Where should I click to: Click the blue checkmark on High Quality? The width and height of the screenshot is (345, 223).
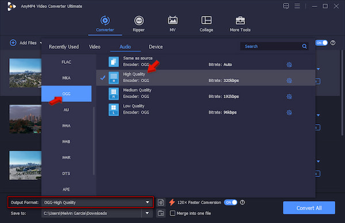click(102, 78)
